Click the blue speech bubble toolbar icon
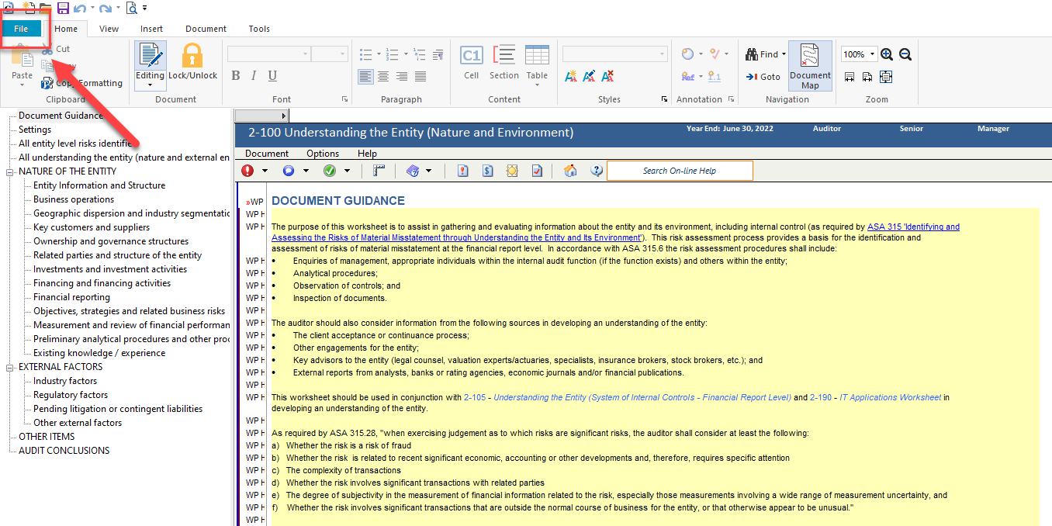This screenshot has height=526, width=1052. pyautogui.click(x=289, y=171)
